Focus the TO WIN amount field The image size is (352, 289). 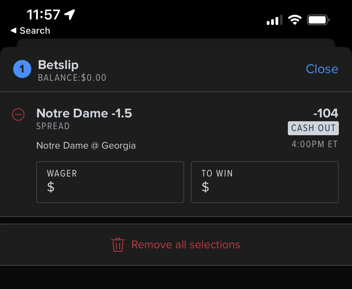click(265, 182)
